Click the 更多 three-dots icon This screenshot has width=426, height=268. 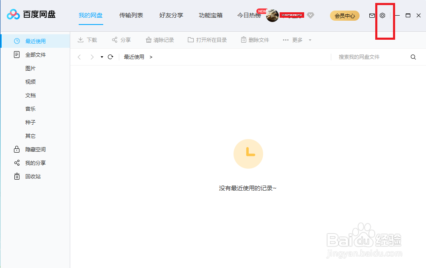286,40
